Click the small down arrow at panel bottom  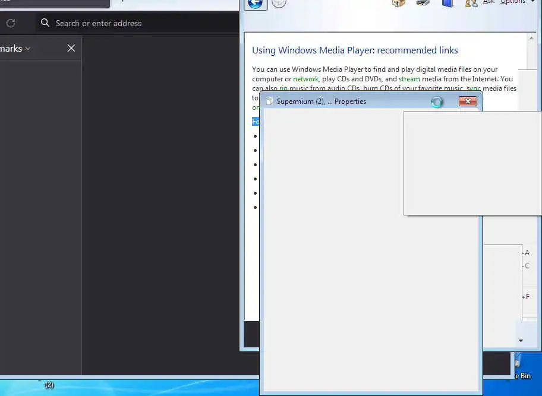coord(521,341)
